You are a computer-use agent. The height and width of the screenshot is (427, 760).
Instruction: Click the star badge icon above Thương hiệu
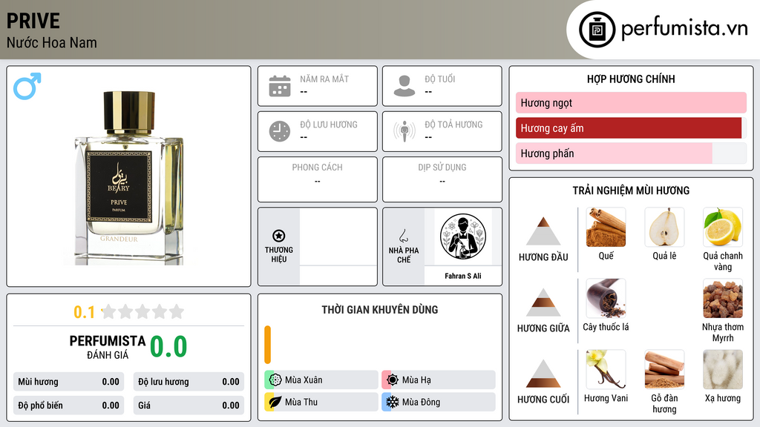pyautogui.click(x=279, y=236)
